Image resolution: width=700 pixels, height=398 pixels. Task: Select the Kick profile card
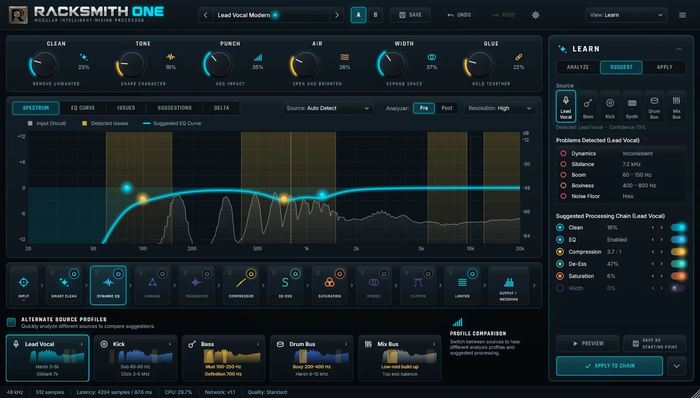point(136,358)
